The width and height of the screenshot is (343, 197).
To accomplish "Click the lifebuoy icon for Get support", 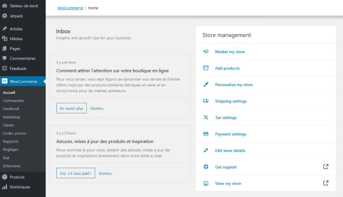I will coord(206,167).
